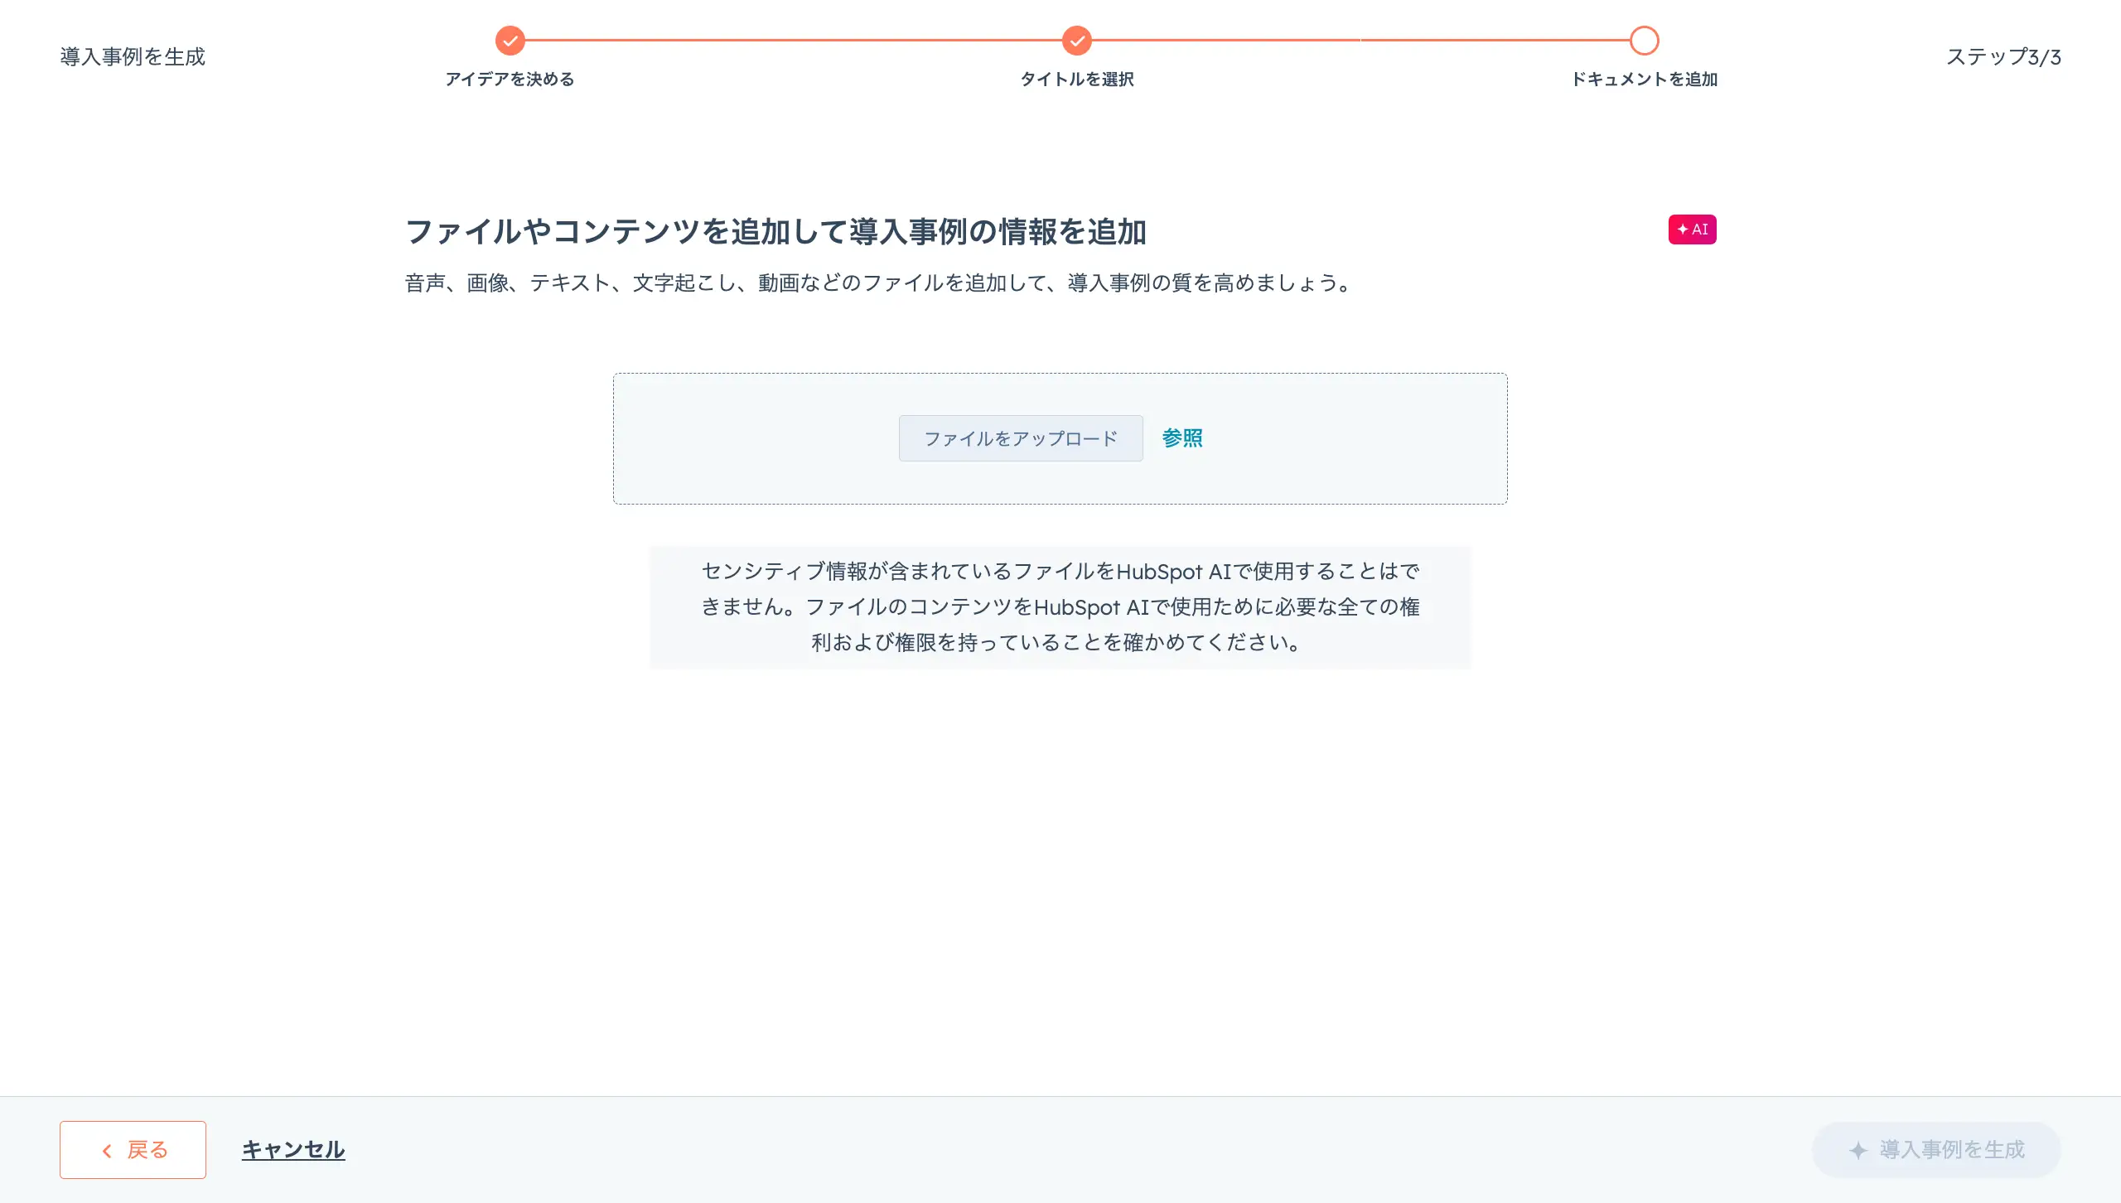Click the checkmark circle for タイトルを選択 step
This screenshot has width=2121, height=1203.
coord(1077,40)
